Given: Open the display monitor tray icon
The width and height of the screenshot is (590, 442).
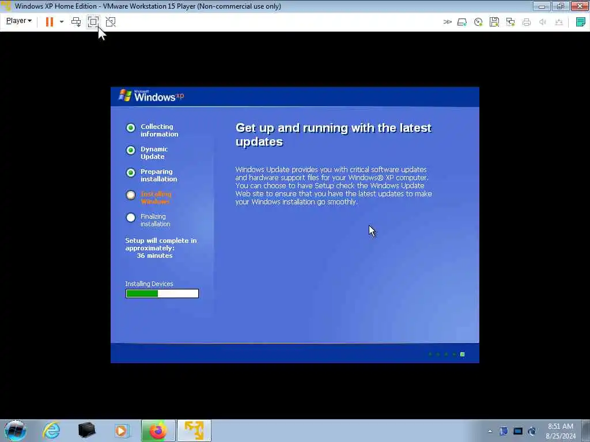Looking at the screenshot, I should point(518,431).
